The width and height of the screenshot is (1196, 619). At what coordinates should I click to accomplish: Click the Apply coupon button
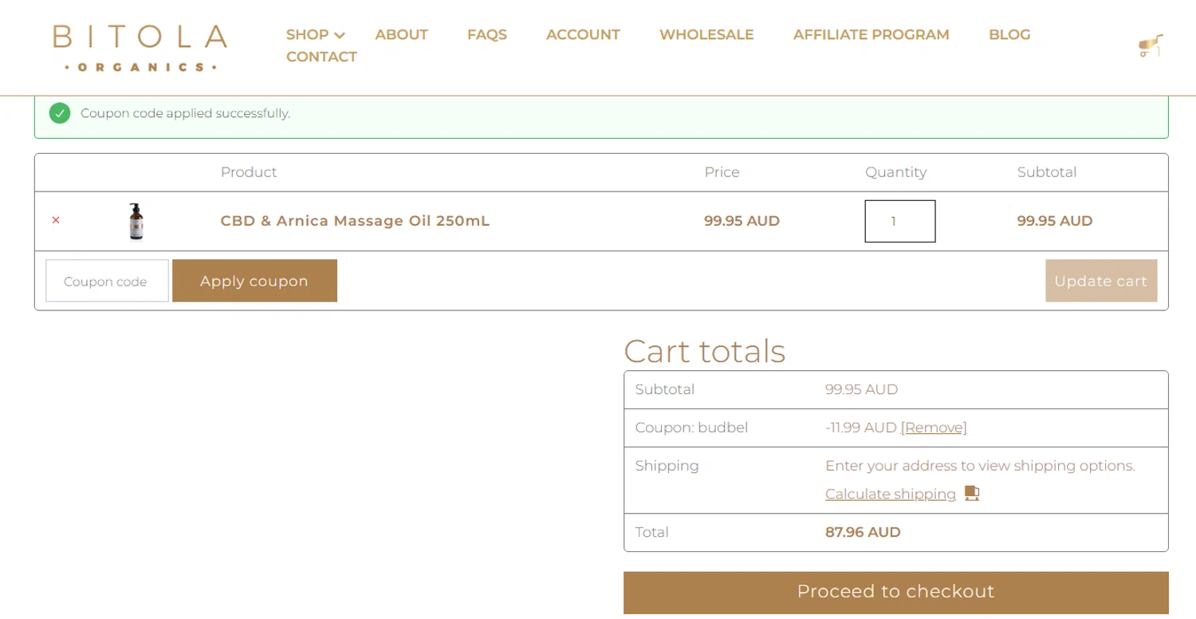point(254,281)
